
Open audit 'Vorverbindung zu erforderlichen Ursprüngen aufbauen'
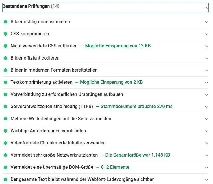[x=67, y=94]
